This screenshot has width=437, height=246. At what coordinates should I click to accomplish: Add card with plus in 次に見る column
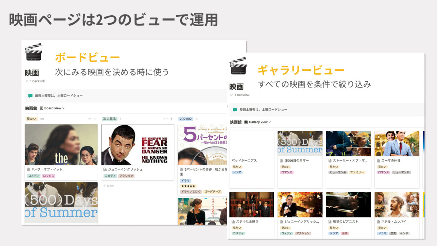[172, 119]
